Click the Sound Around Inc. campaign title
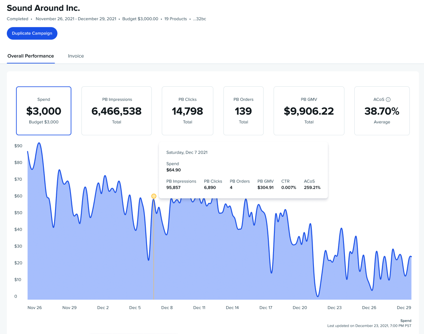424x334 pixels. click(x=43, y=8)
